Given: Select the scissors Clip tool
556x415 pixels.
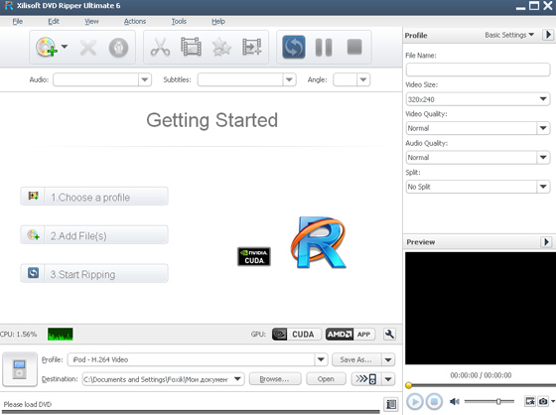Looking at the screenshot, I should point(160,48).
